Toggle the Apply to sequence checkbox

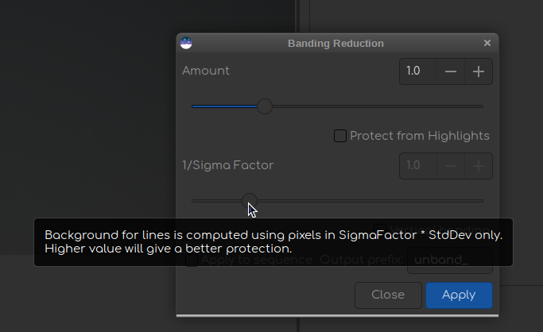(x=192, y=260)
